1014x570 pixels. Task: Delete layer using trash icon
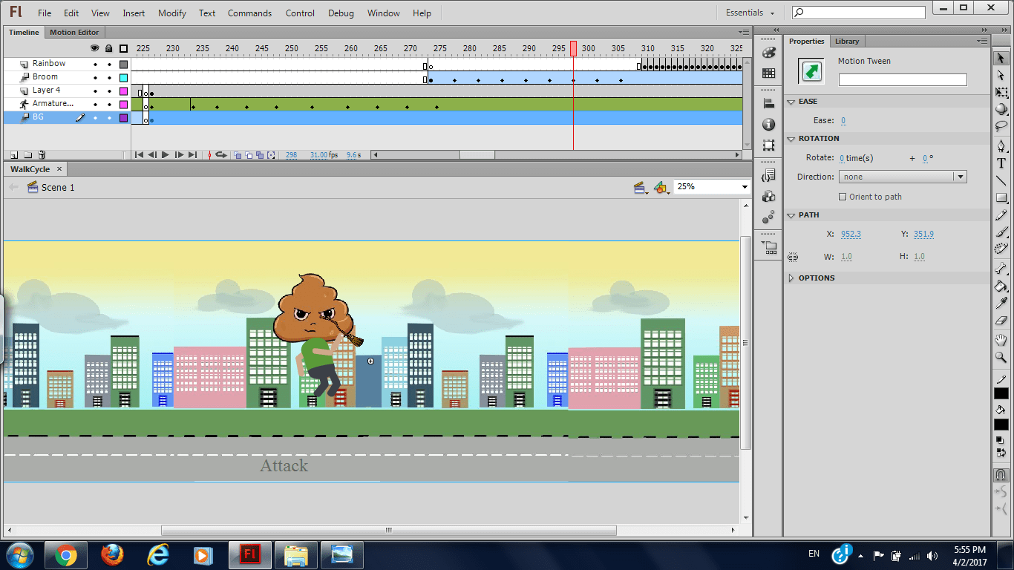click(x=42, y=155)
